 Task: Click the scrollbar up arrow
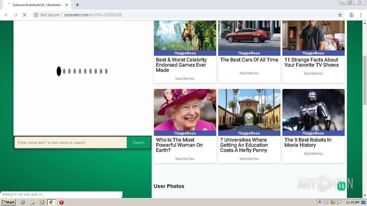[364, 23]
